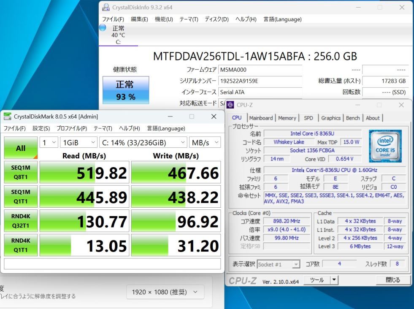Run the SEQ1M Q1T1 test
Screen dimensions: 414x309
pos(21,196)
